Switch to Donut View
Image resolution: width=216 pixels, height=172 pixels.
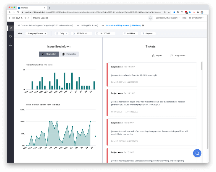coord(69,54)
